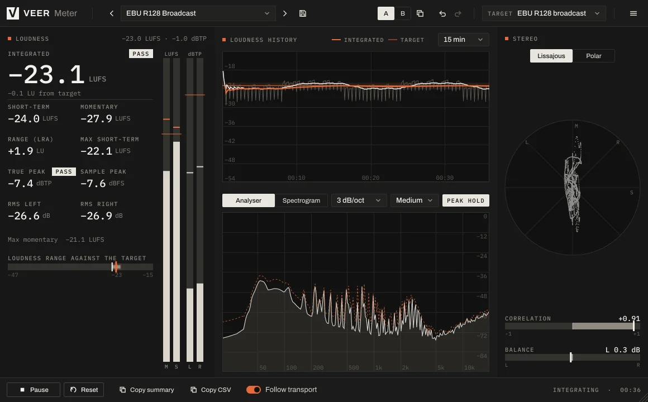Switch to the Spectrogram tab
Image resolution: width=648 pixels, height=402 pixels.
[x=301, y=200]
